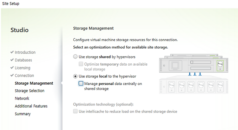Screen dimensions: 238x130
Task: Click the Introduction checkmark icon
Action: click(x=12, y=52)
